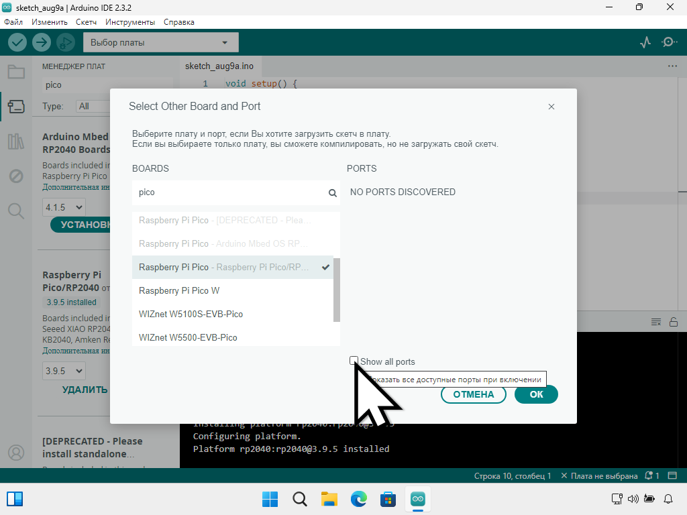687x515 pixels.
Task: Click the ОТМЕНА button
Action: click(x=473, y=394)
